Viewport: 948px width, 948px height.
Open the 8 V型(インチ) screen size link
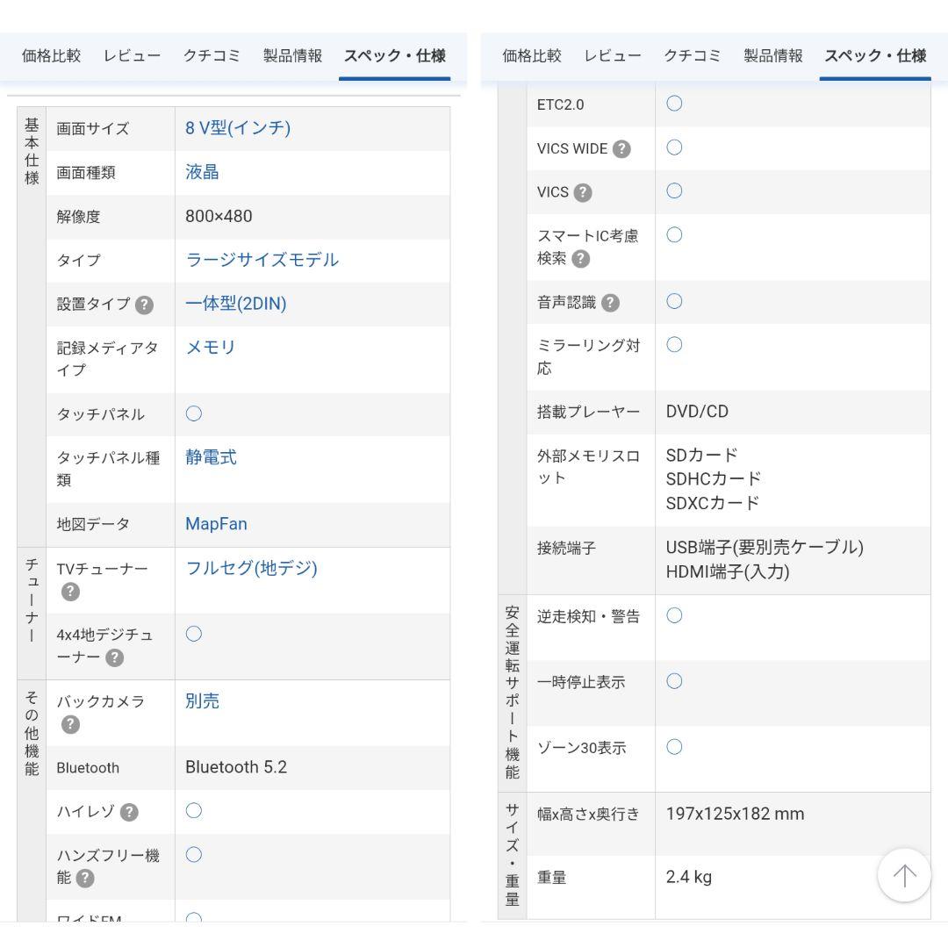(237, 128)
